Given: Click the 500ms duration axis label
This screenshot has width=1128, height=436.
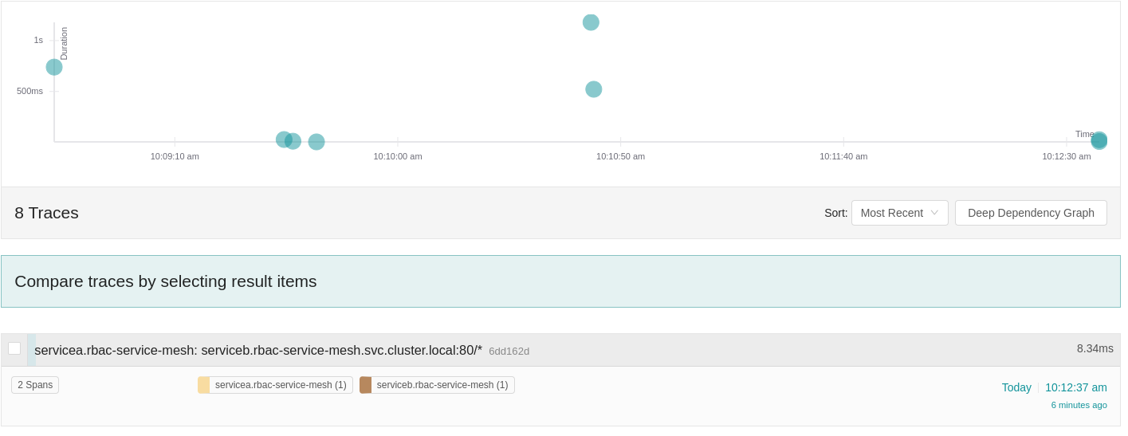Looking at the screenshot, I should [29, 91].
